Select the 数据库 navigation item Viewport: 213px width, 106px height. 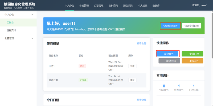(x=156, y=6)
